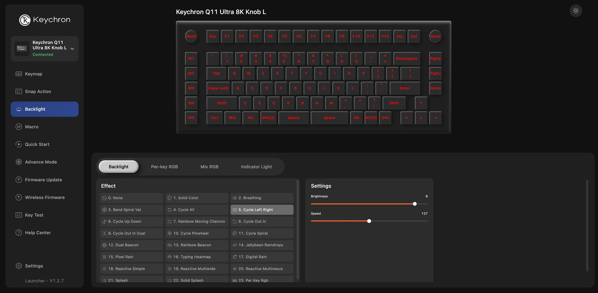
Task: Choose 9. Cycle Out In Dual effect
Action: [132, 233]
